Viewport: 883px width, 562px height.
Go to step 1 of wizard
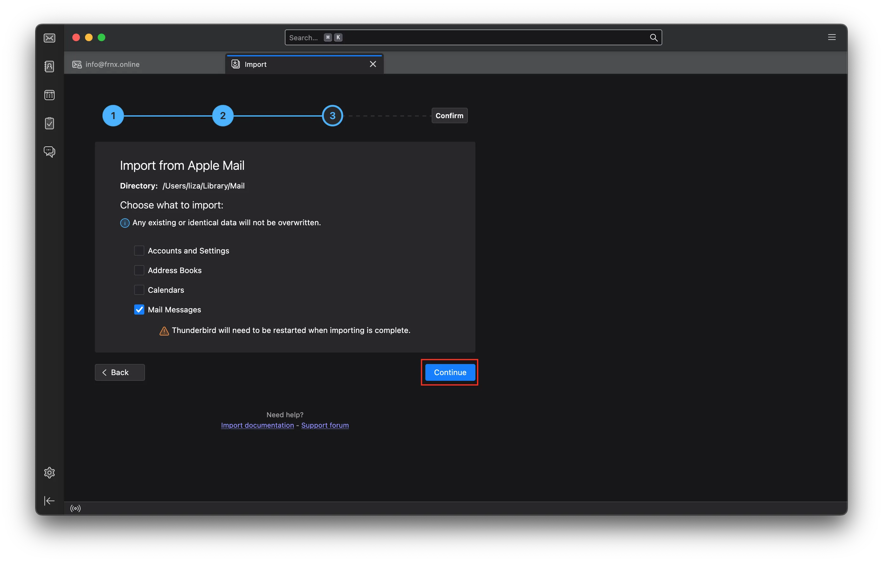113,116
